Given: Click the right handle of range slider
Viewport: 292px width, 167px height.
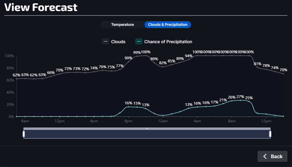Looking at the screenshot, I should (270, 134).
